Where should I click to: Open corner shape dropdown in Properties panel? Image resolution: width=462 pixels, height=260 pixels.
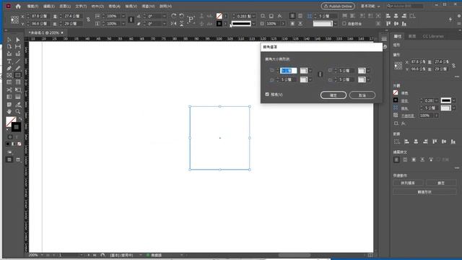coord(454,108)
